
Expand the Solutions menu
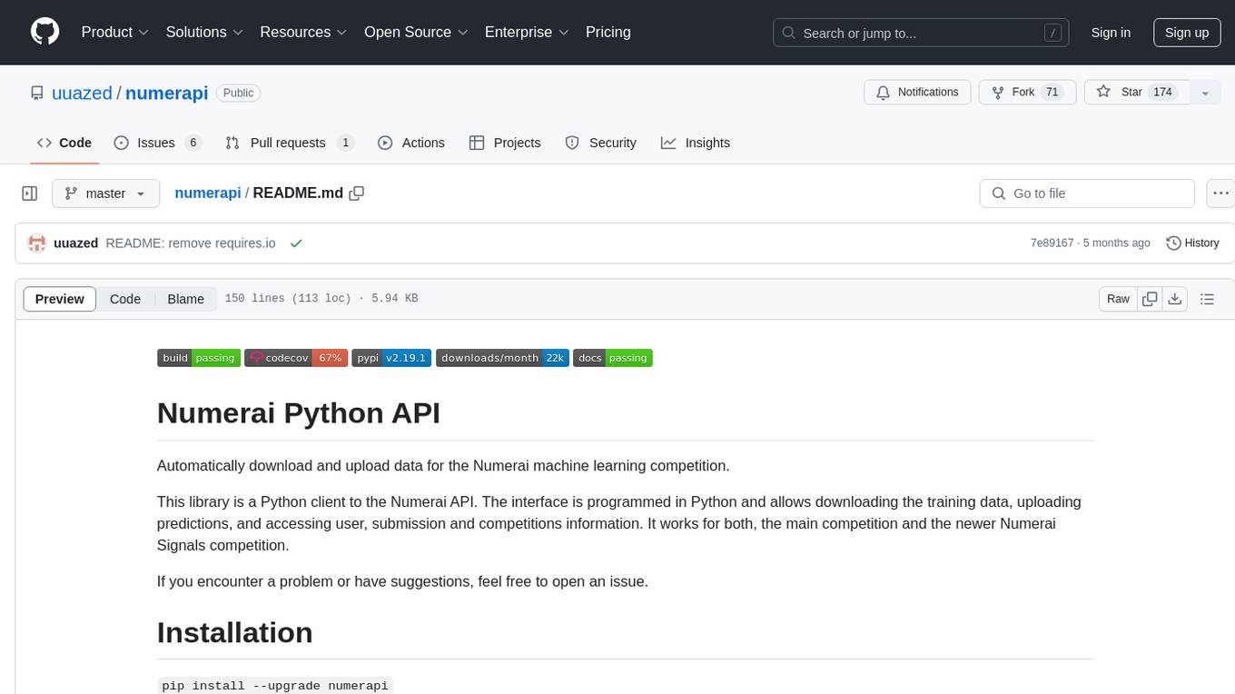pos(204,32)
